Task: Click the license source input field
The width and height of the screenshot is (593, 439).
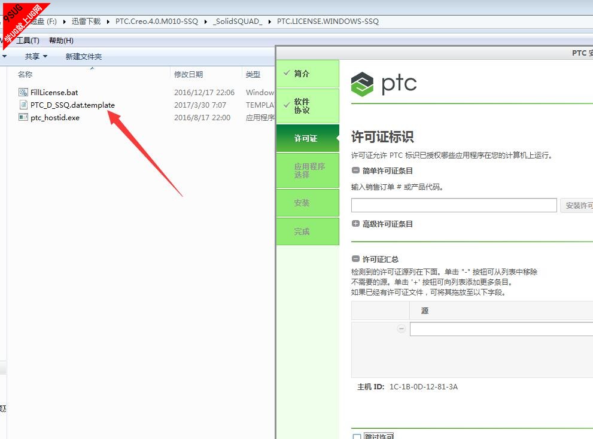Action: (x=501, y=329)
